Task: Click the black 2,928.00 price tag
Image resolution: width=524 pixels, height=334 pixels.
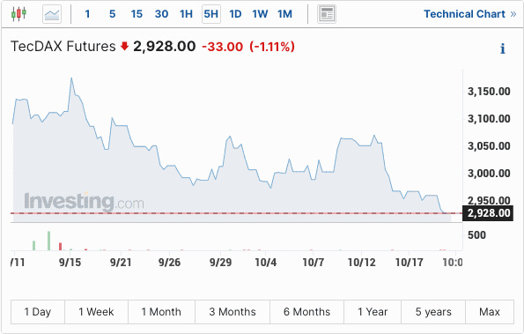Action: tap(488, 213)
